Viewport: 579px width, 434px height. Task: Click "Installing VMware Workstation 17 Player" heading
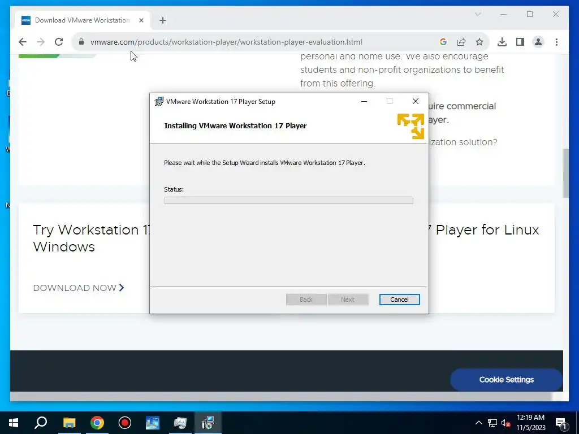click(235, 125)
